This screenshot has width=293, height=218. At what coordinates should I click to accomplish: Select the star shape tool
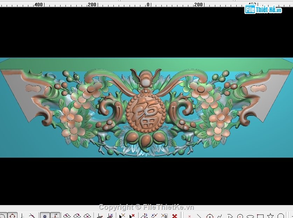[x=270, y=216]
